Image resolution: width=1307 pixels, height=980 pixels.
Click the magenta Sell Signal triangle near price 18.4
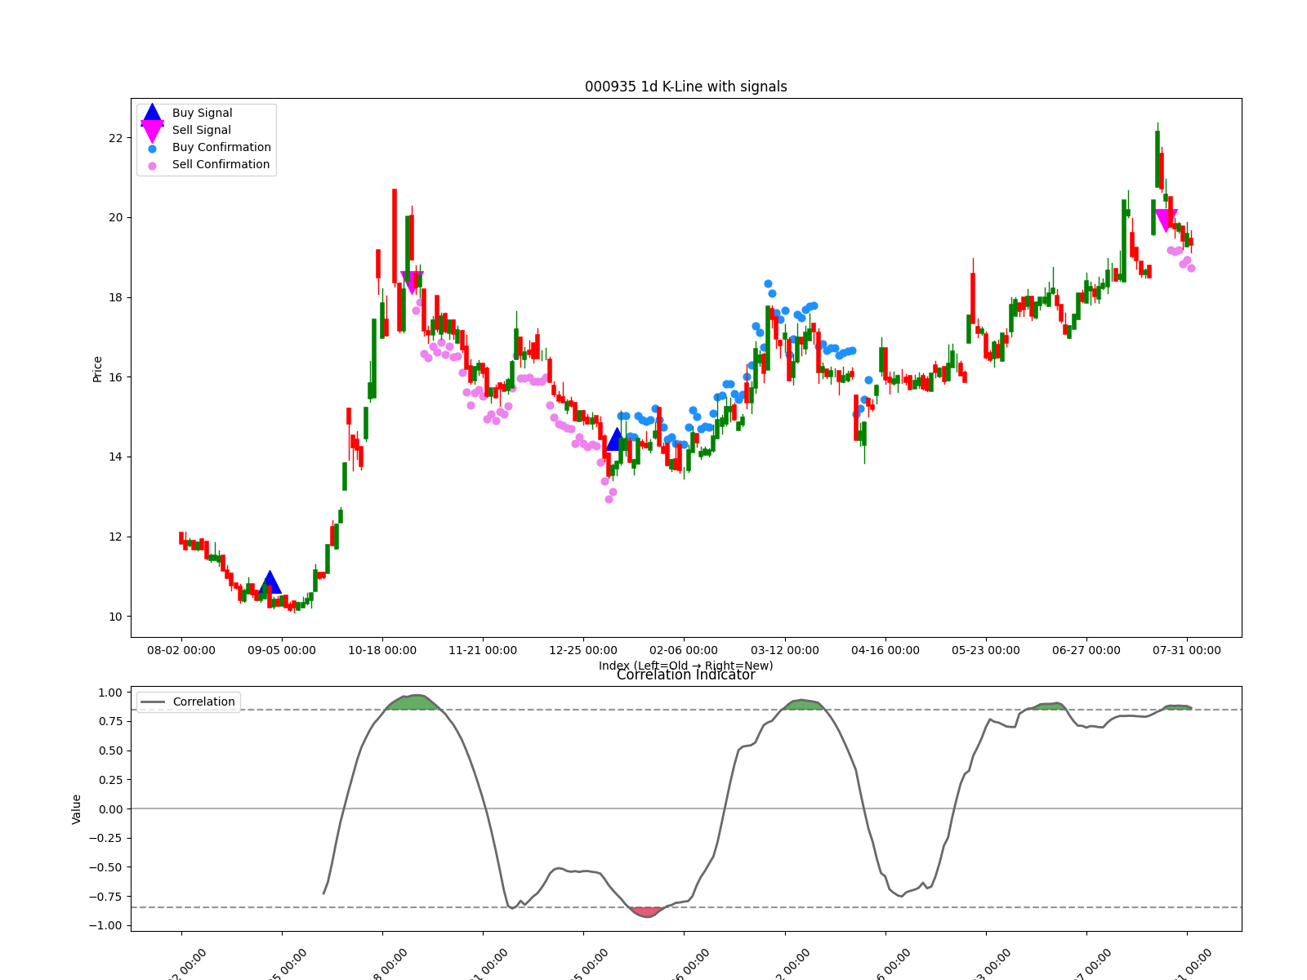pyautogui.click(x=413, y=283)
